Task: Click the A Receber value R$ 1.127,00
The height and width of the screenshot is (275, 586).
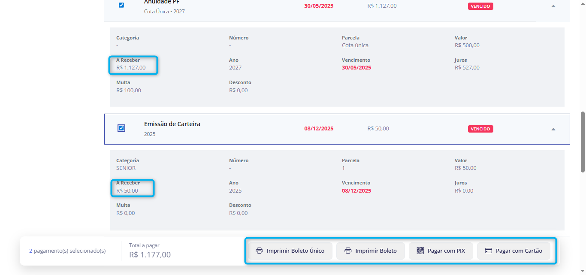Action: point(131,68)
